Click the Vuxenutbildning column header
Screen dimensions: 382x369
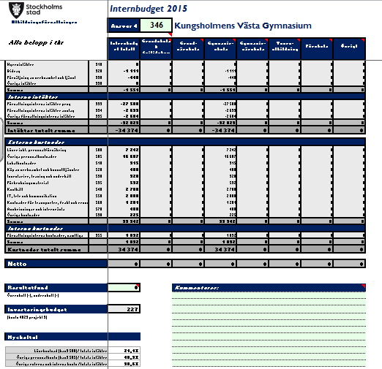(285, 48)
